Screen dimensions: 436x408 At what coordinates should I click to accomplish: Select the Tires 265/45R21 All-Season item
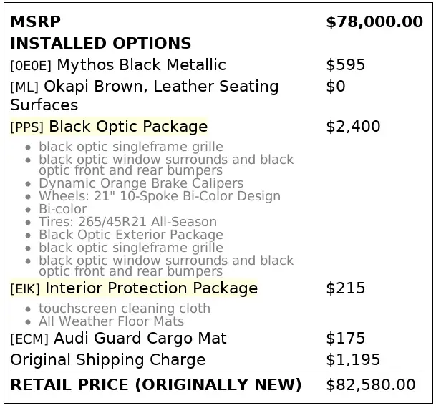pos(127,222)
